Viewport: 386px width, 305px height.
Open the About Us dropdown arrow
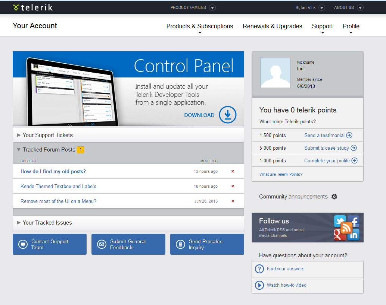click(x=360, y=8)
